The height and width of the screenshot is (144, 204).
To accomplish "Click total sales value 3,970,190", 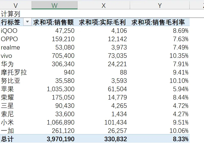I will click(x=61, y=139).
